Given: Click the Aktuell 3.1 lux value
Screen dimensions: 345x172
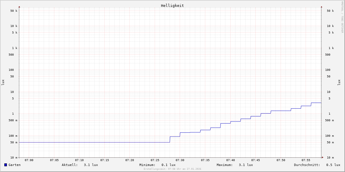Looking at the screenshot, I should [x=91, y=165].
